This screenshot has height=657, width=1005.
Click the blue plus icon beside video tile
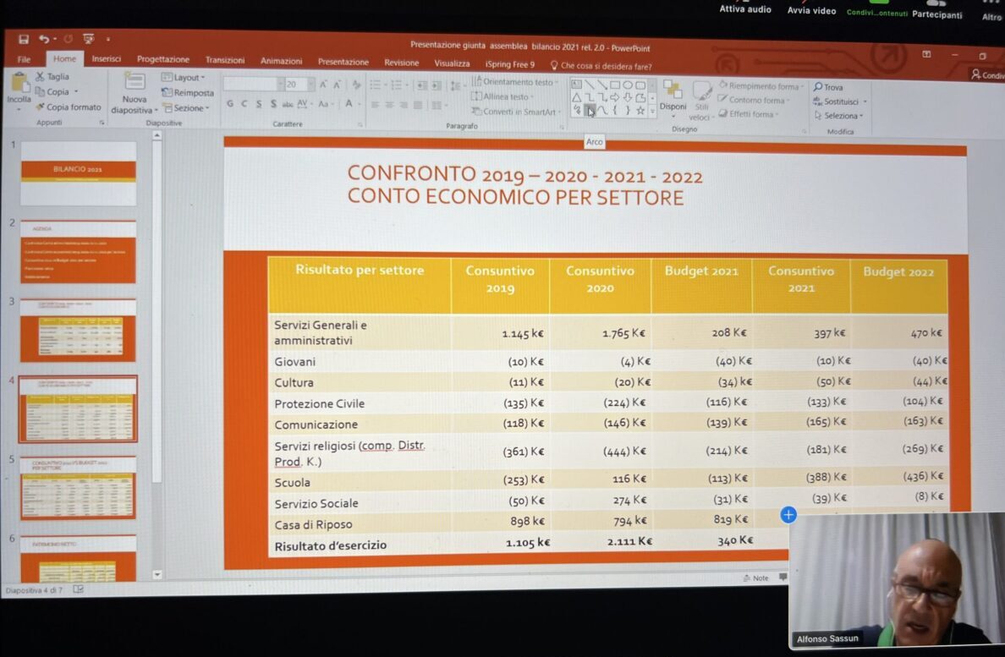788,514
